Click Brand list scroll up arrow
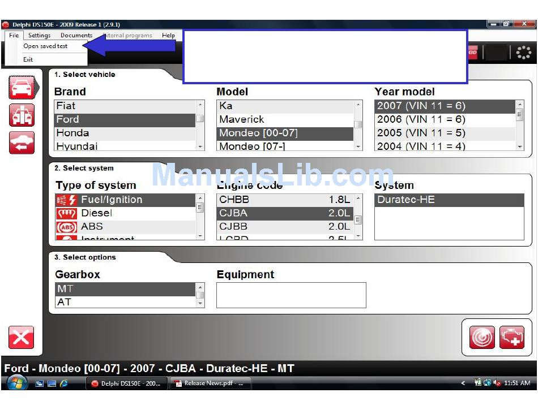The image size is (538, 410). coord(200,104)
